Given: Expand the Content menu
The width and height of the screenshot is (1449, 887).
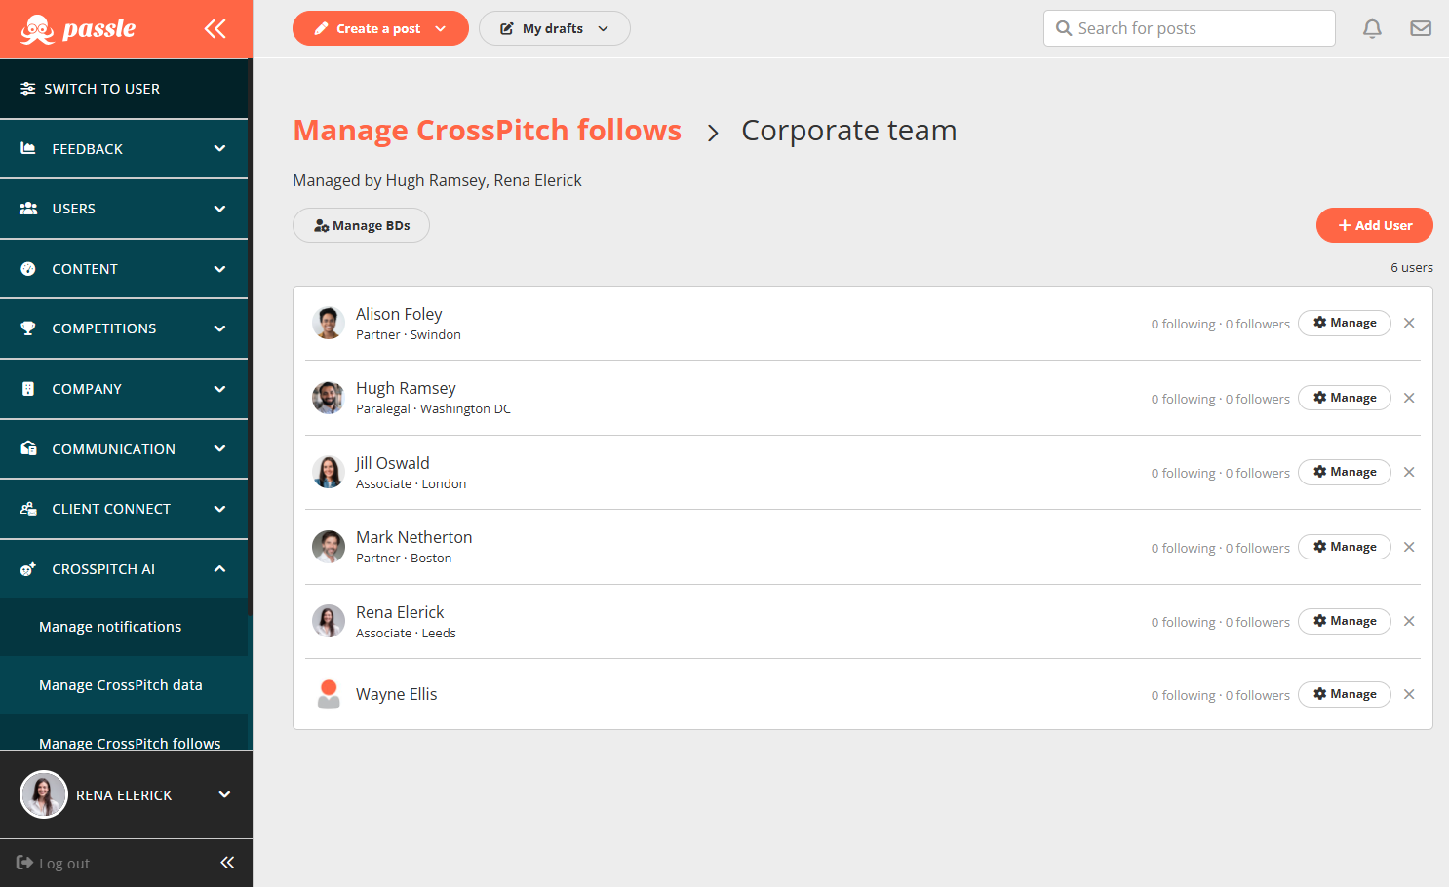Looking at the screenshot, I should 124,269.
